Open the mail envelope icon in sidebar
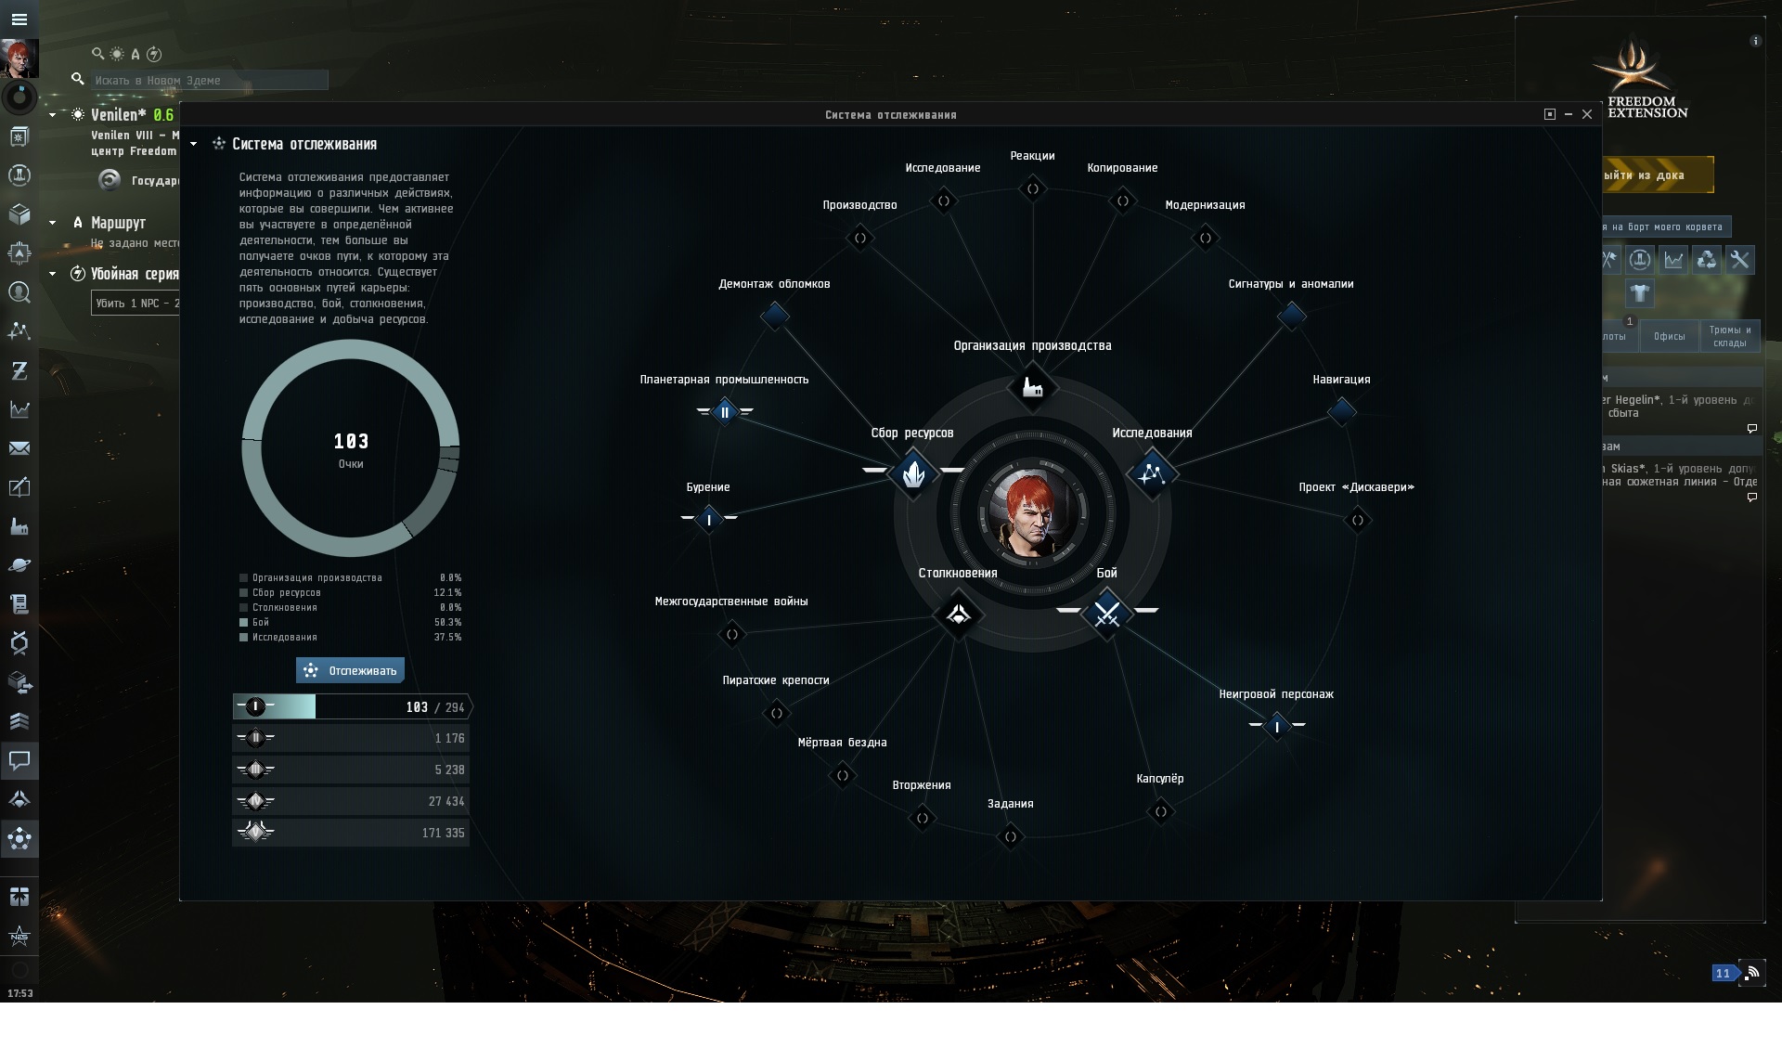Screen dimensions: 1782x1061 coord(19,448)
